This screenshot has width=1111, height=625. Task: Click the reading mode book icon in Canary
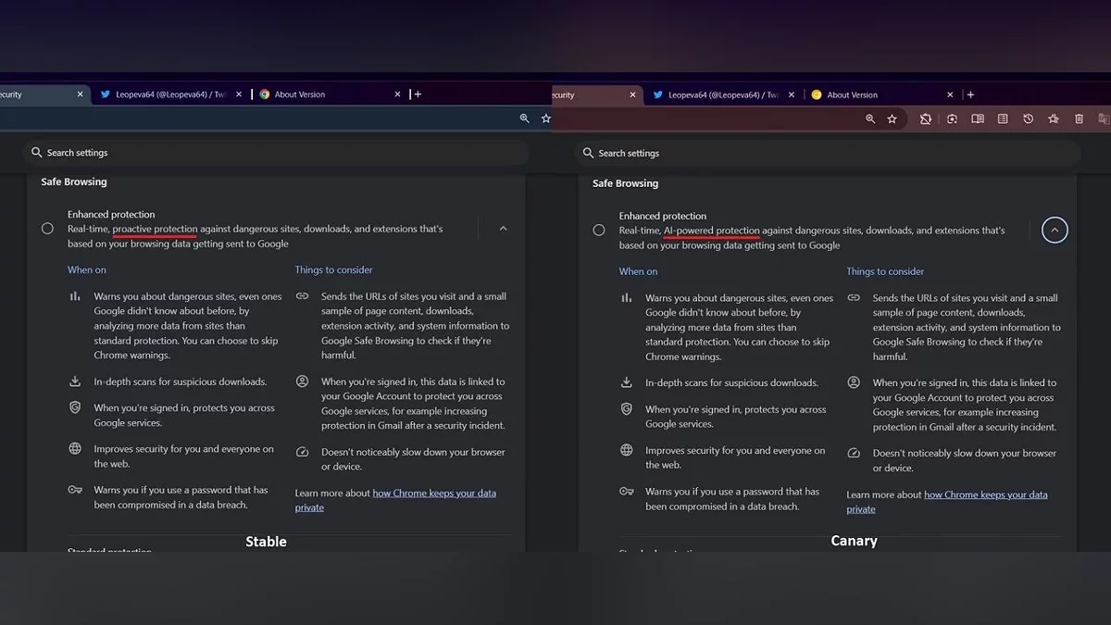click(977, 119)
